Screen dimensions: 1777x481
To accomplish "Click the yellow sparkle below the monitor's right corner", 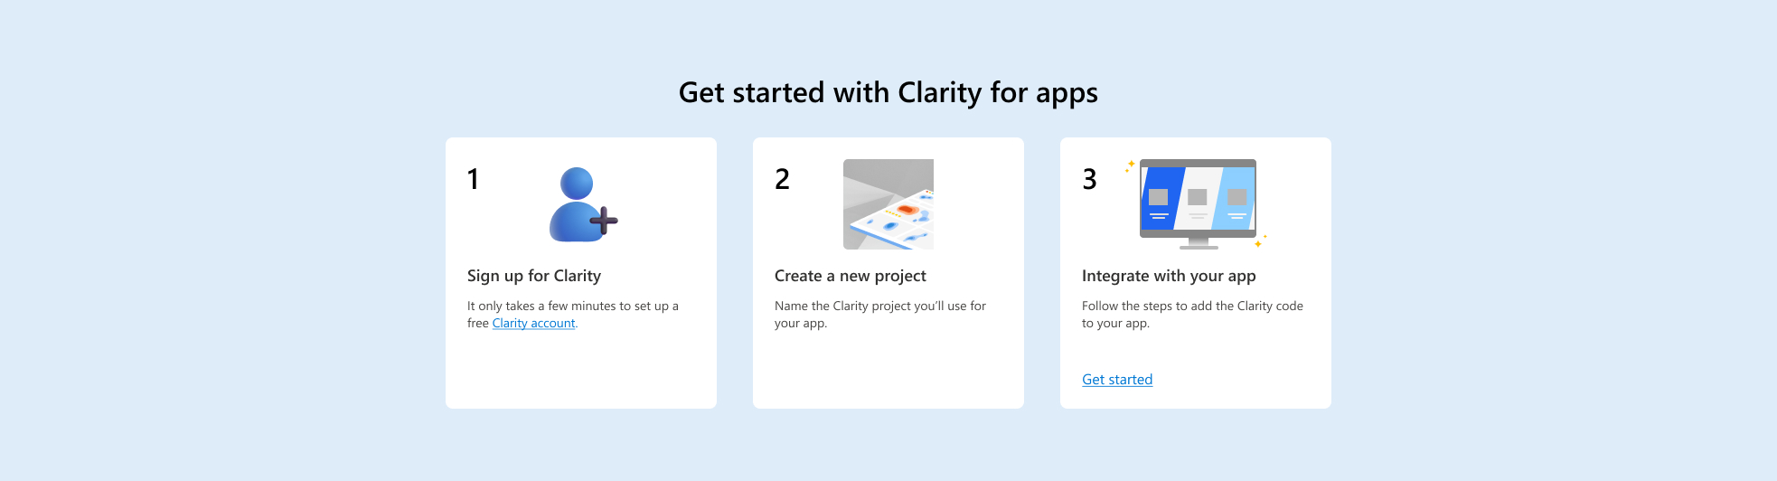I will coord(1258,243).
